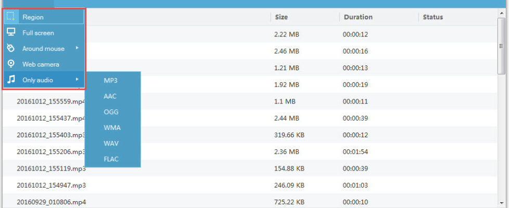The height and width of the screenshot is (208, 509).
Task: Choose AAC from the audio format list
Action: 110,96
